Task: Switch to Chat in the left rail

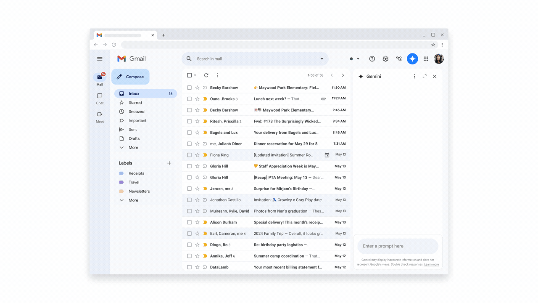Action: point(100,98)
